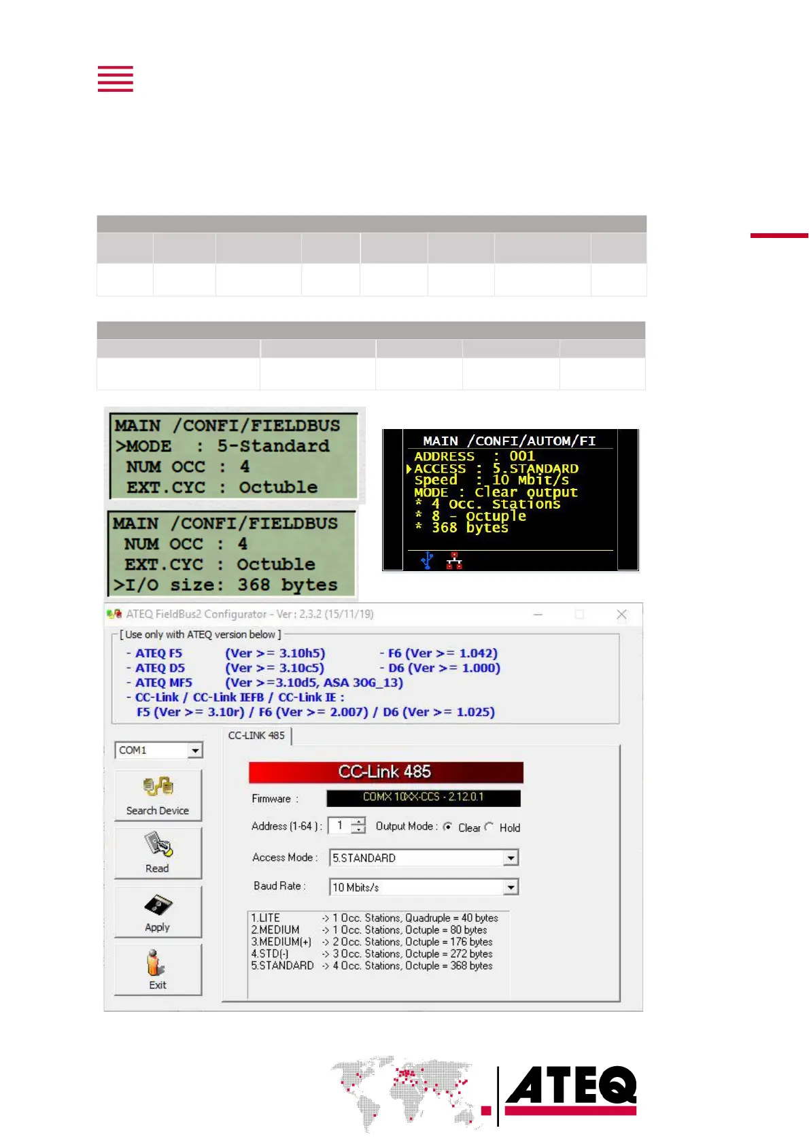Click the ATEQ logo

[x=571, y=1092]
